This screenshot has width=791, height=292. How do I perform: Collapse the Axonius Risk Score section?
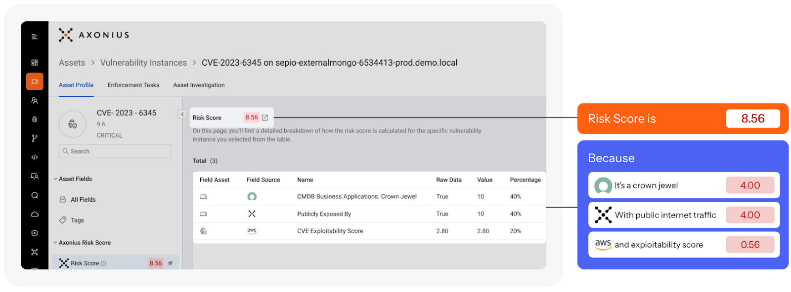(x=55, y=243)
